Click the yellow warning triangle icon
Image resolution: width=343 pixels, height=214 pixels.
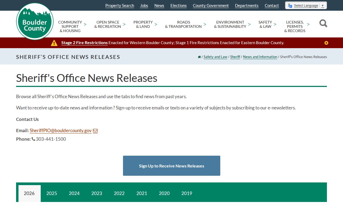click(x=54, y=43)
